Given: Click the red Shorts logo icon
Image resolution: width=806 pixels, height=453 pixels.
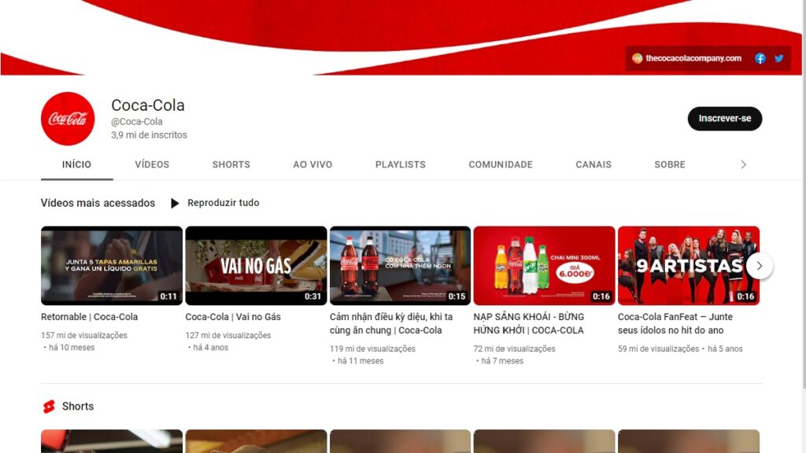Looking at the screenshot, I should (x=49, y=407).
